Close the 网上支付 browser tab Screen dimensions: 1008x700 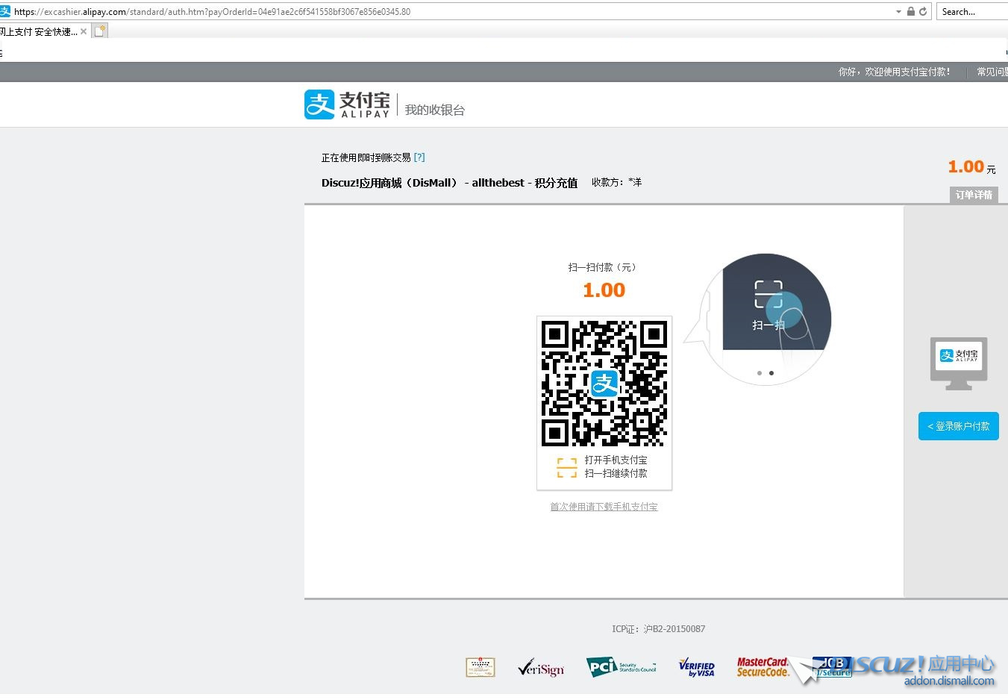pos(84,31)
